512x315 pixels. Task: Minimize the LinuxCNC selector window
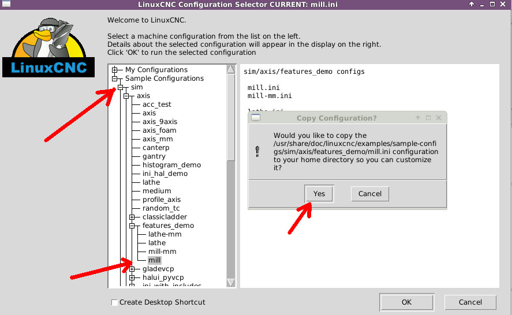pyautogui.click(x=481, y=5)
